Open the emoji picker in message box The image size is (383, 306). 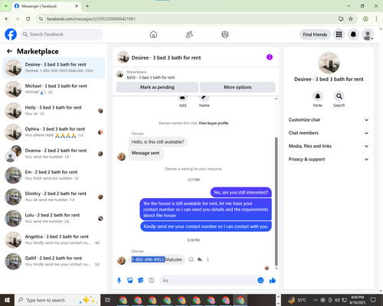coord(260,281)
